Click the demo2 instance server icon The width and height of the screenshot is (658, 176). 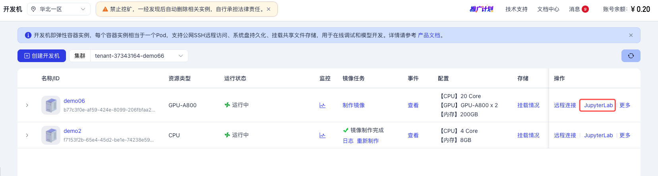51,135
